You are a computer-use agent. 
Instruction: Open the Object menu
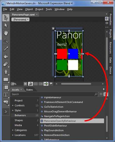(29, 9)
